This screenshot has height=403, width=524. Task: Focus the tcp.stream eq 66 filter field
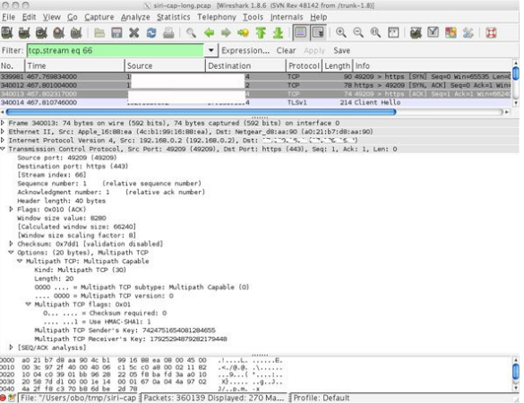coord(115,50)
